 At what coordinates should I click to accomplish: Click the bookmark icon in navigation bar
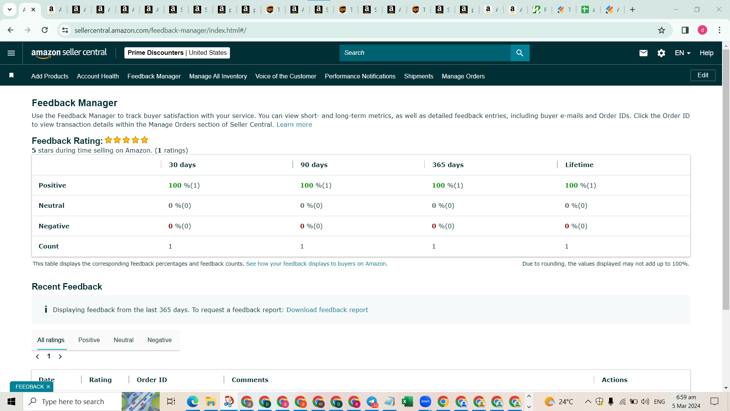click(11, 75)
